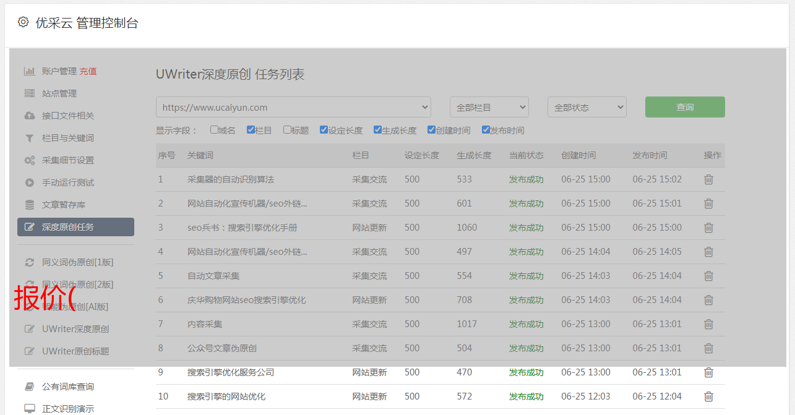795x415 pixels.
Task: Click the keyword 搜索引擎的网站优化 in row 10
Action: pyautogui.click(x=226, y=396)
